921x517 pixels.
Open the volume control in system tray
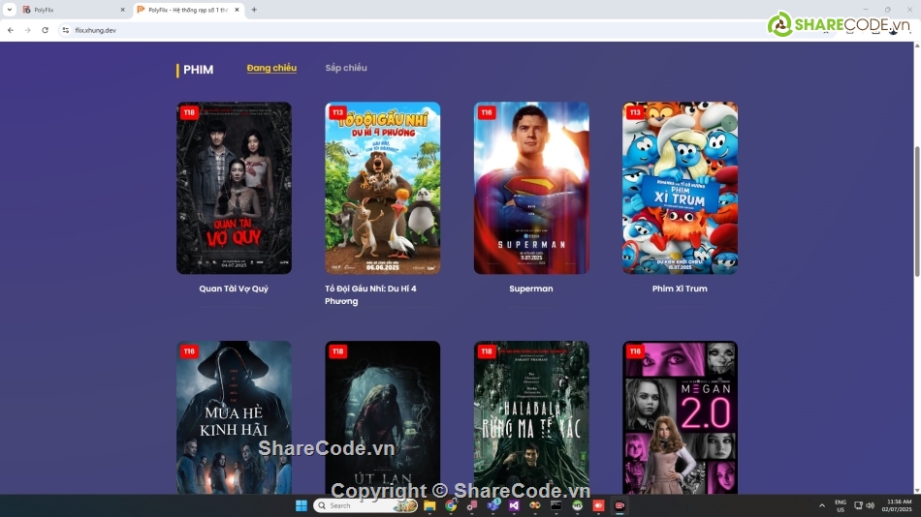(870, 505)
